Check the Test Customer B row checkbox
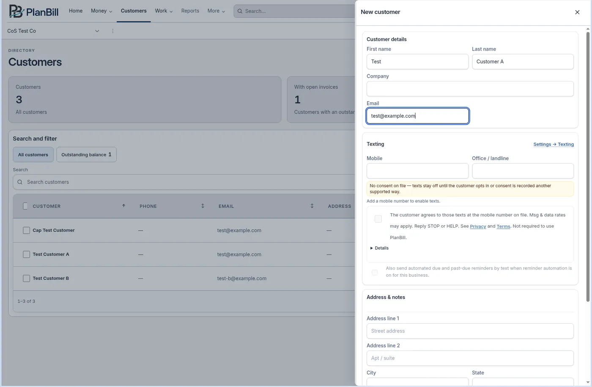592x387 pixels. point(26,278)
